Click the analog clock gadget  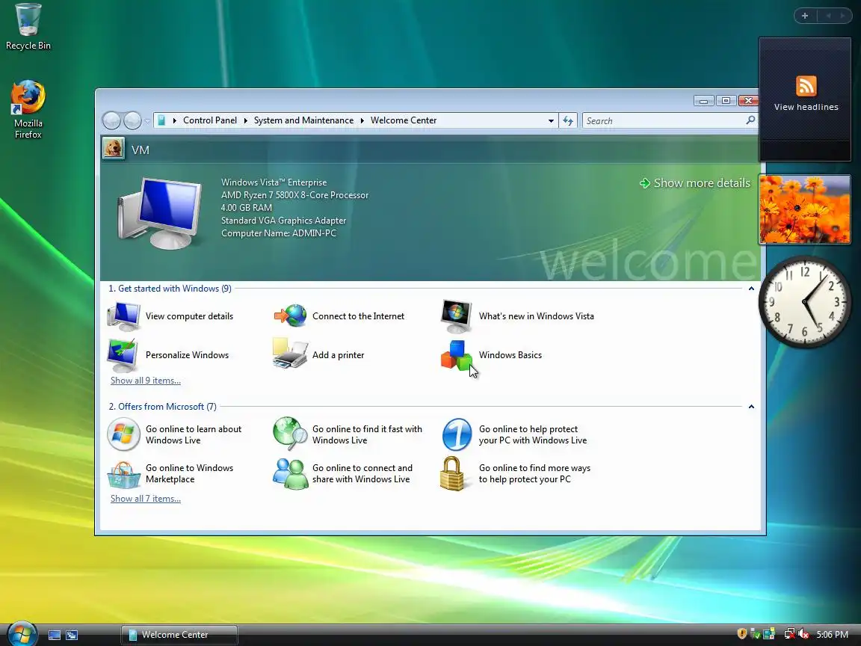(804, 301)
